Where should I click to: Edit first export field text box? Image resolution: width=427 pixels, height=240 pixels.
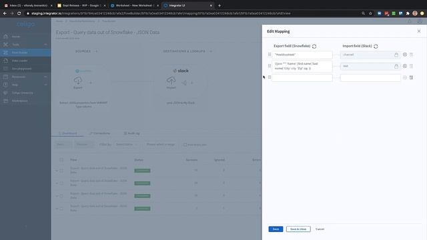coord(302,55)
